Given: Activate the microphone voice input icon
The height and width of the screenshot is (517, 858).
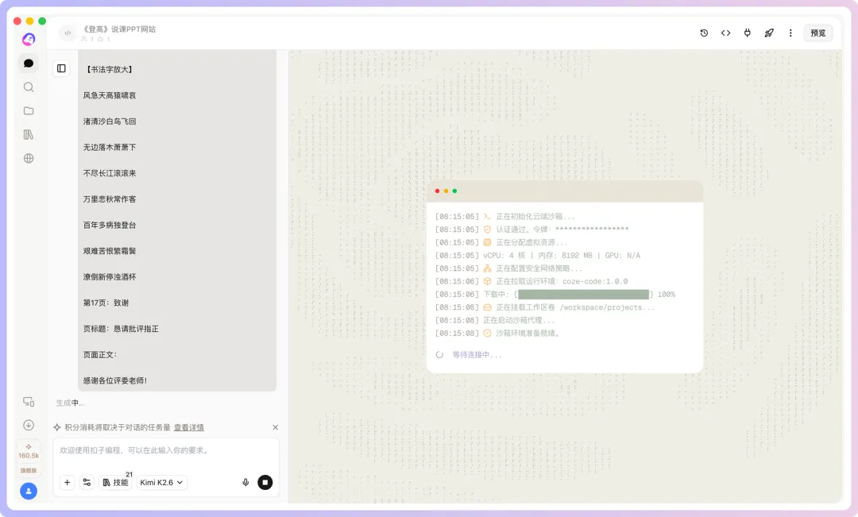Looking at the screenshot, I should pos(245,482).
